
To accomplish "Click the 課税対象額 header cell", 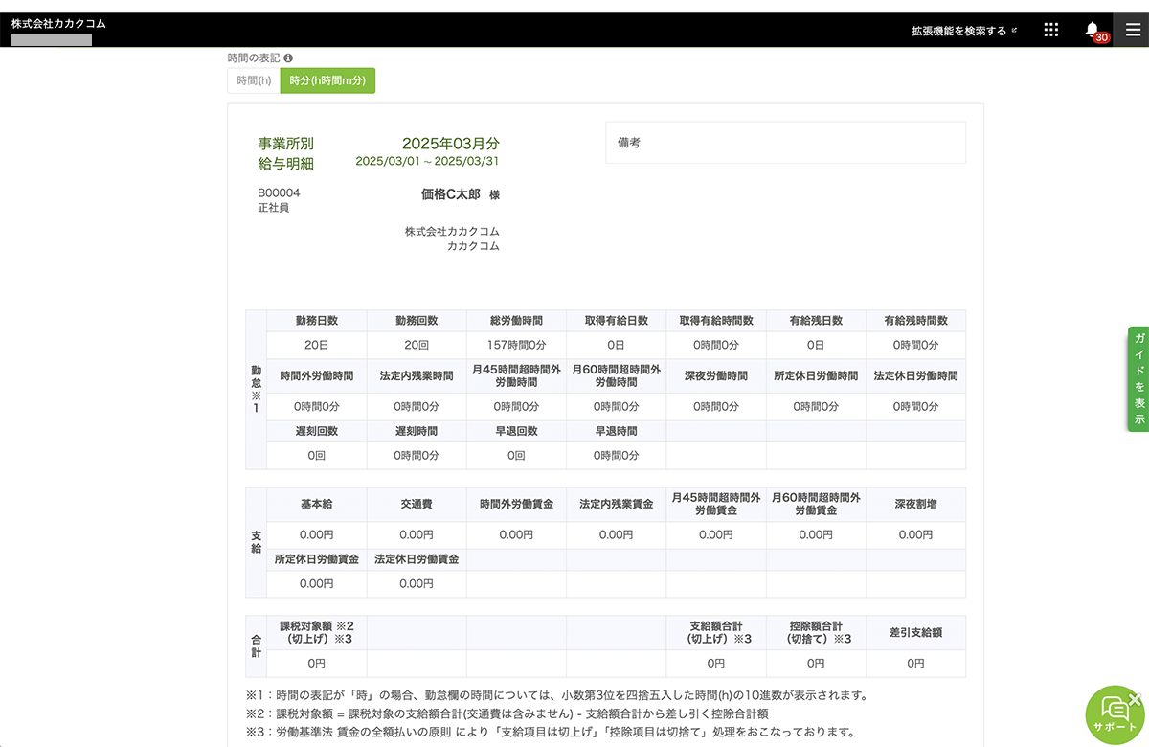I will click(317, 632).
